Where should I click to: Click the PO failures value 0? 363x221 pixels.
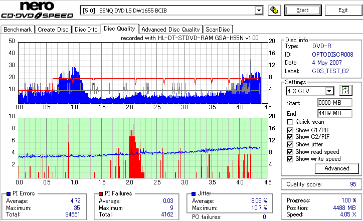264,217
